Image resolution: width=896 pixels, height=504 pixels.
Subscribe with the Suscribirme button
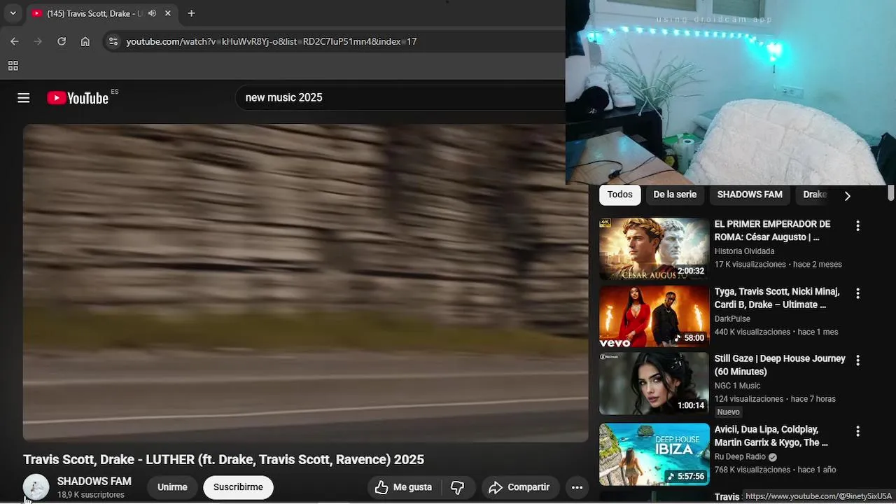[x=238, y=487]
